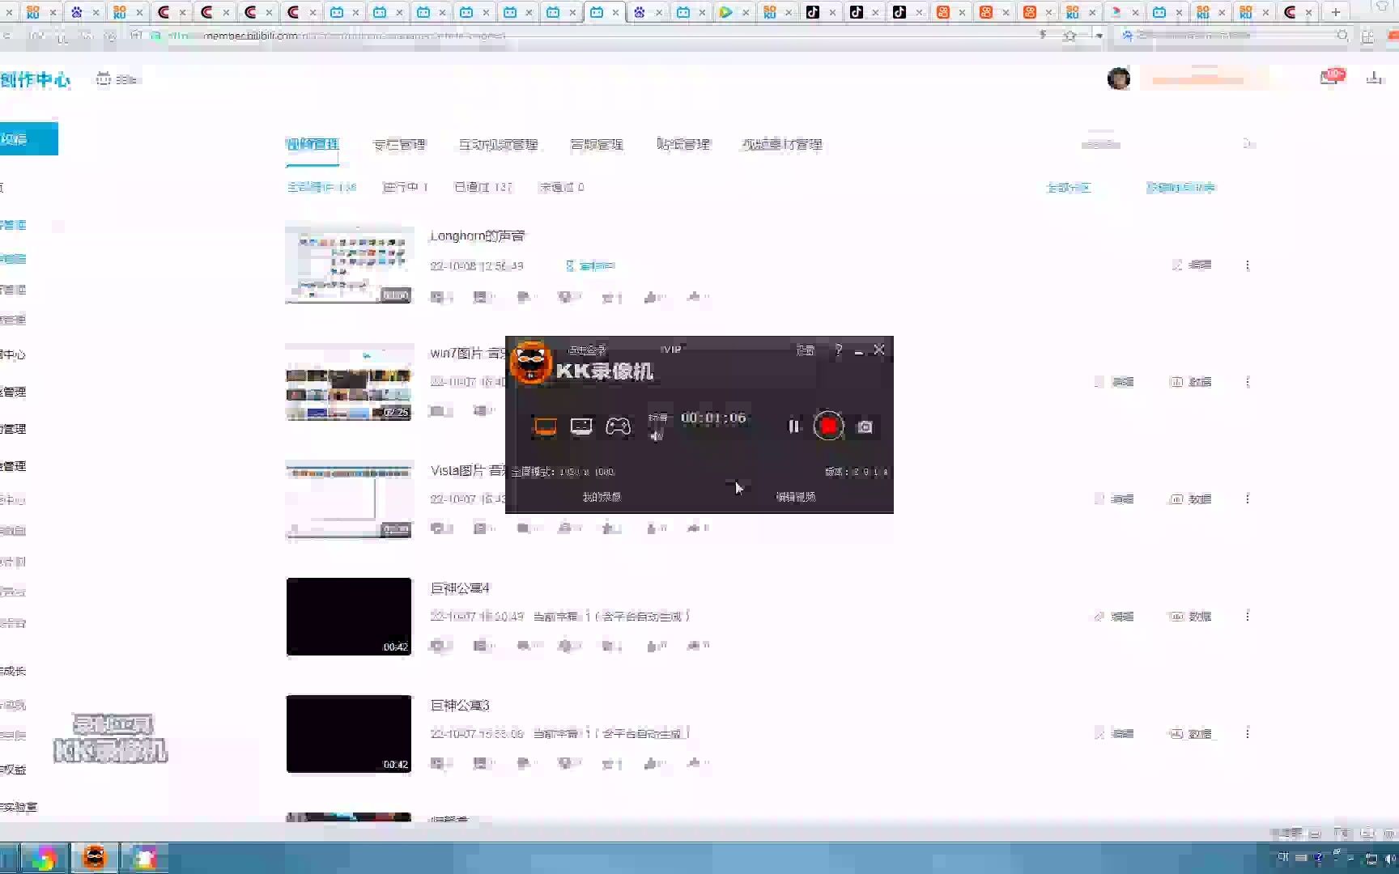Filter by 全部稿件 138
The image size is (1399, 874).
click(x=321, y=187)
